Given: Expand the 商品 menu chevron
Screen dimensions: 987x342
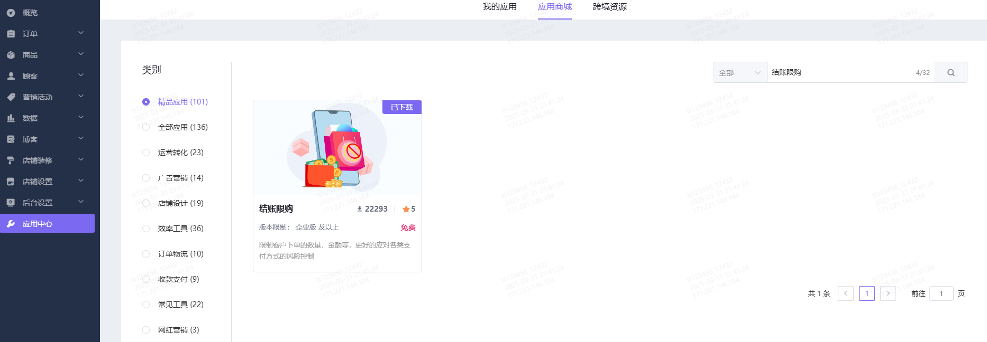Looking at the screenshot, I should pyautogui.click(x=81, y=54).
